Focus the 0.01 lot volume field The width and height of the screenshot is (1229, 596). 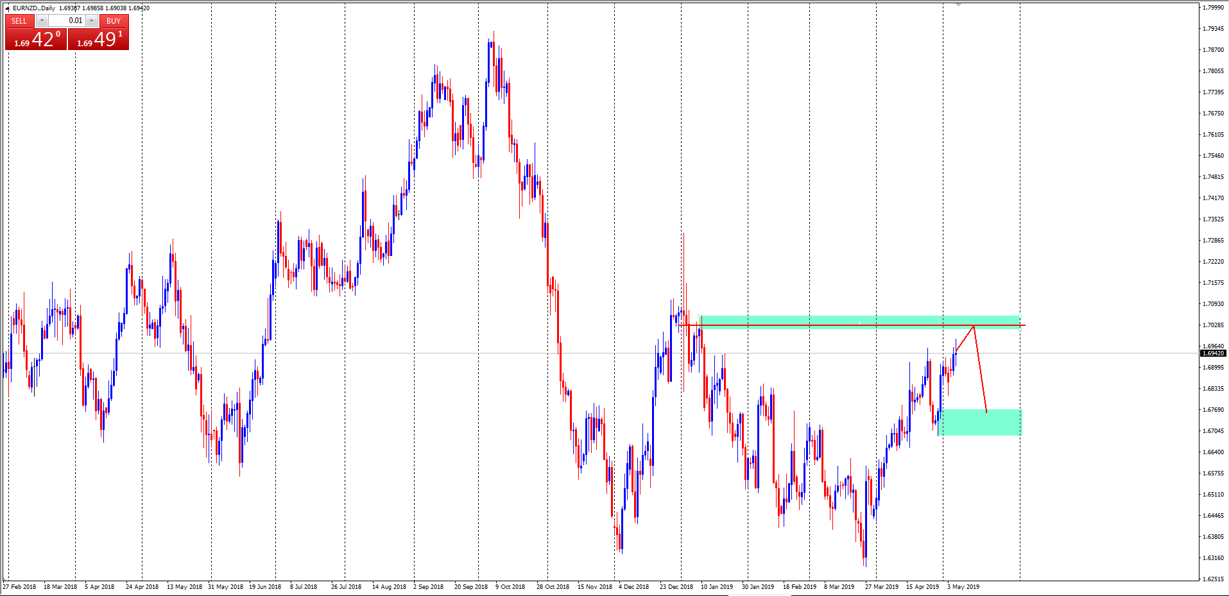[66, 21]
